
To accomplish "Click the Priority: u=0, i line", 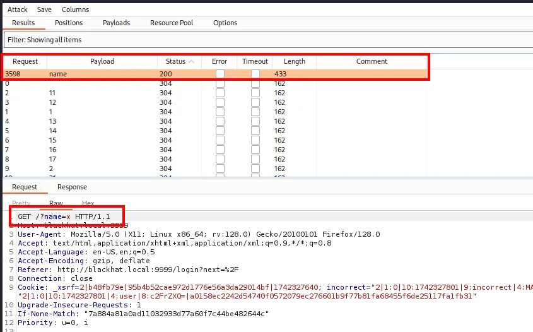I will pos(53,323).
